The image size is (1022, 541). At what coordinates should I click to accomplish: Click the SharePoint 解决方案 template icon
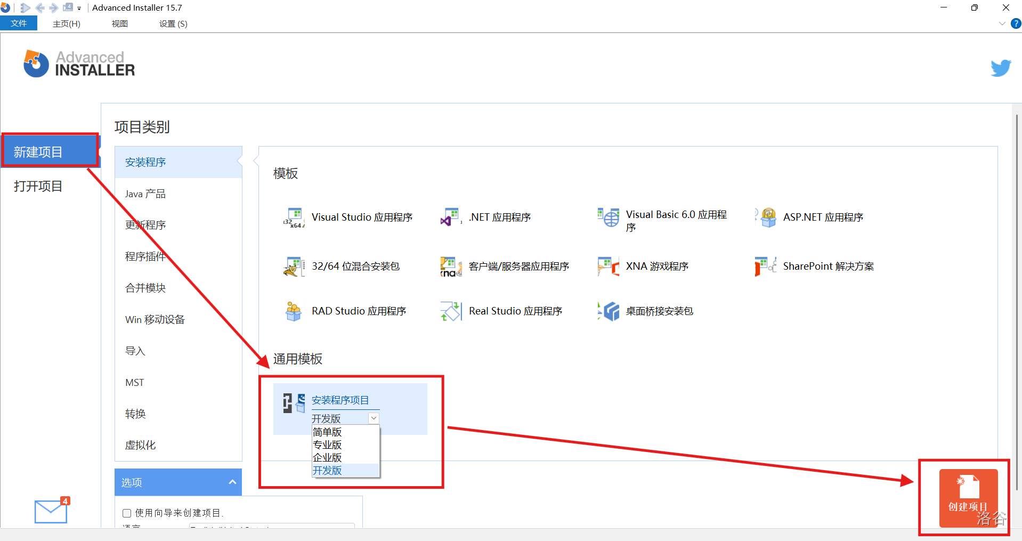(x=765, y=267)
